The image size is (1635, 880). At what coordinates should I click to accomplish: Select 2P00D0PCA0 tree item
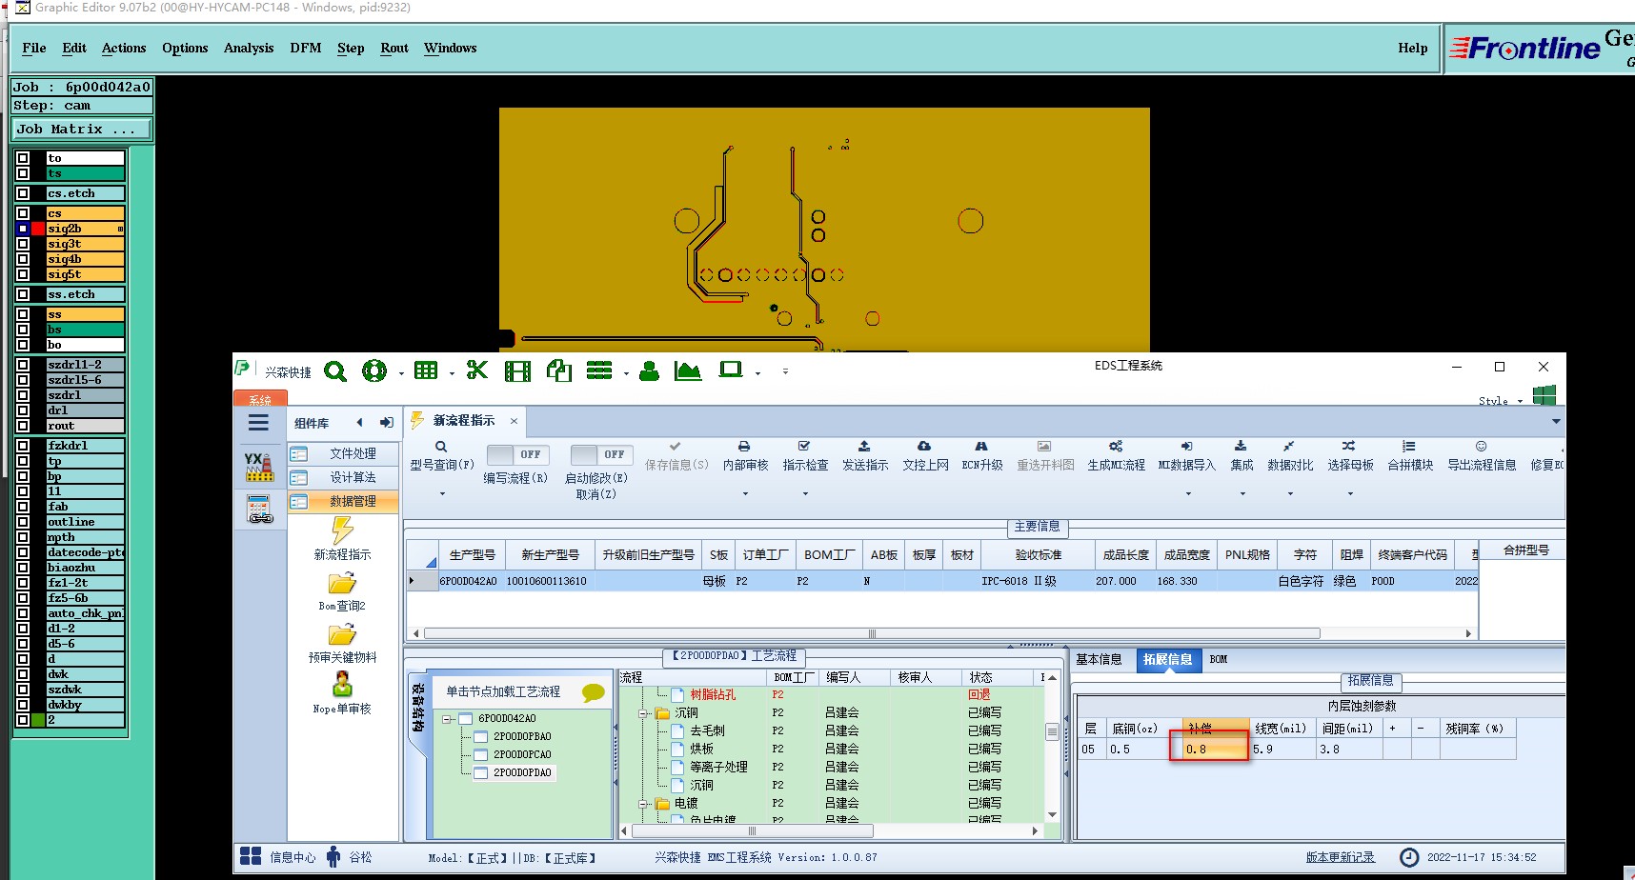pos(521,754)
